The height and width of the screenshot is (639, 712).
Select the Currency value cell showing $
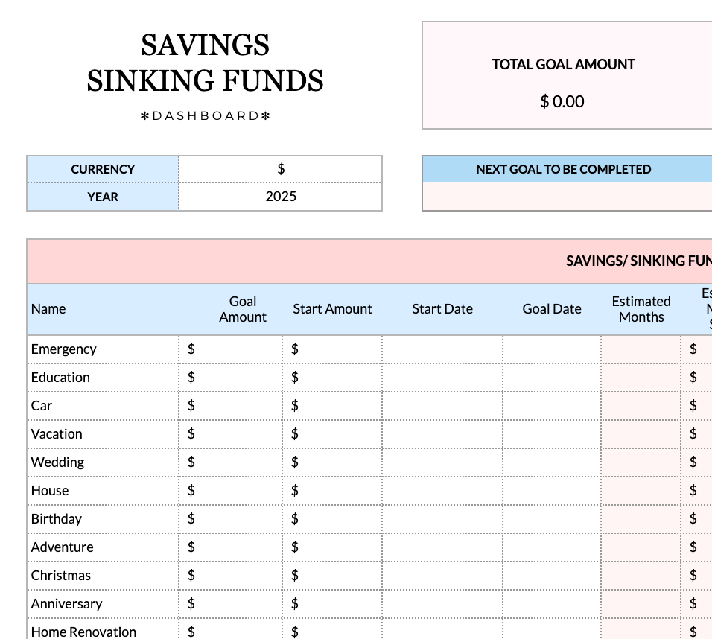pos(281,169)
